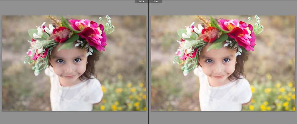Viewport: 297px width, 124px height.
Task: Click the Before label tab
Action: tap(141, 1)
